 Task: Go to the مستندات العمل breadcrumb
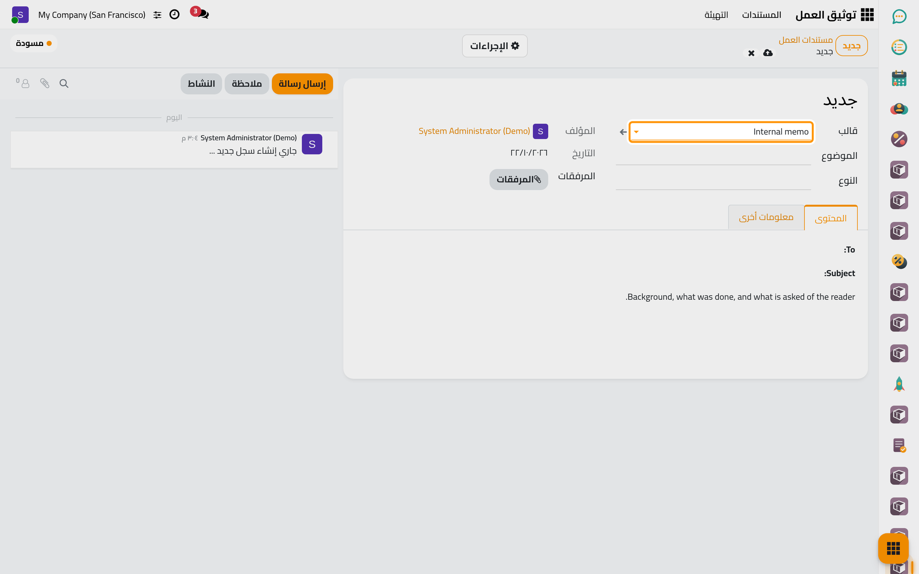point(806,40)
